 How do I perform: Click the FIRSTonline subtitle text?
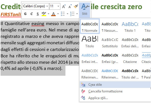(x=11, y=14)
